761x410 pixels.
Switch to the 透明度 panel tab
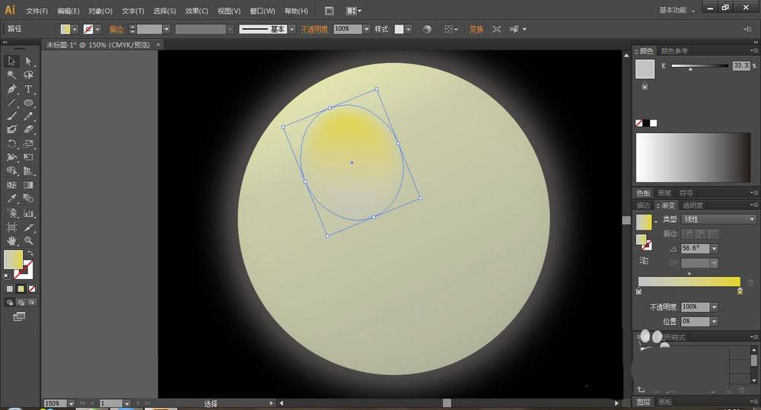coord(693,205)
